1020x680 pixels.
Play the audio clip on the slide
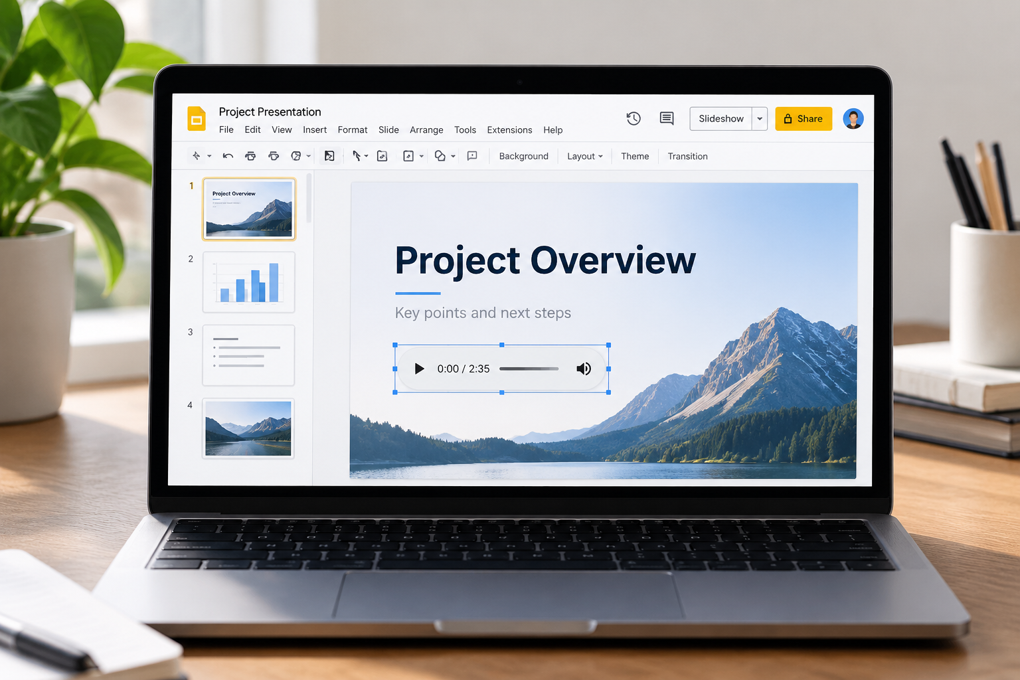(x=419, y=369)
